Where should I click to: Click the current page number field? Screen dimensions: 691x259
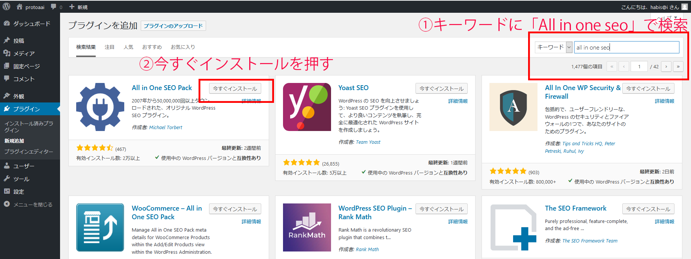click(x=639, y=66)
